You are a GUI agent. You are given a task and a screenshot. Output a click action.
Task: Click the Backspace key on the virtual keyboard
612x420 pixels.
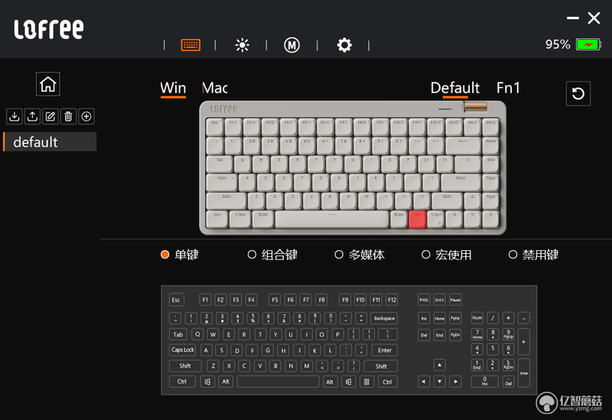[x=384, y=318]
